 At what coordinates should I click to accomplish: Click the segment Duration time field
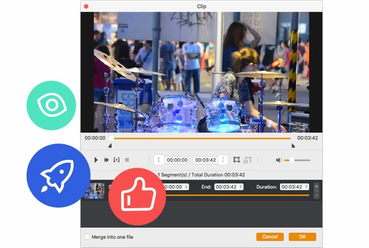pos(295,187)
